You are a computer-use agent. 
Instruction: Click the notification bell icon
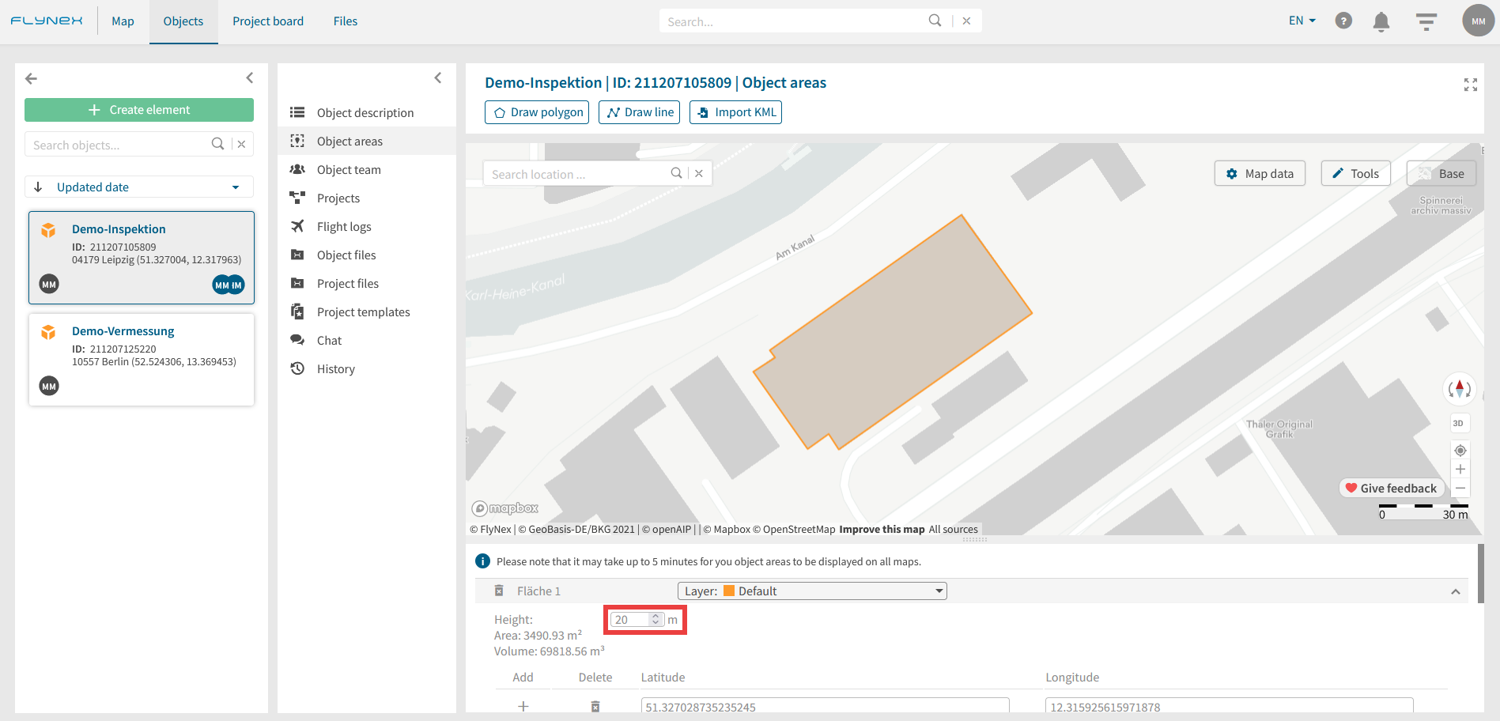click(x=1381, y=21)
